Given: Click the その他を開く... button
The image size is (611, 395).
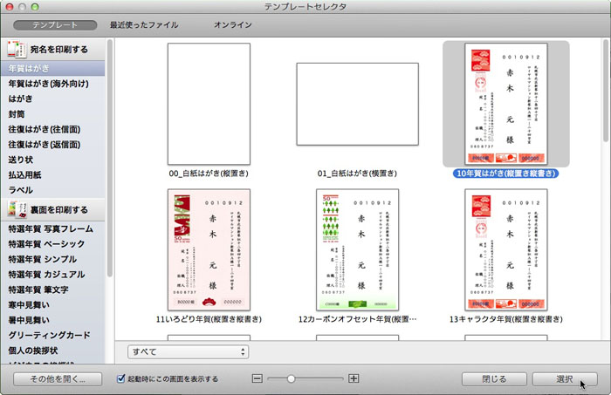Looking at the screenshot, I should tap(57, 379).
